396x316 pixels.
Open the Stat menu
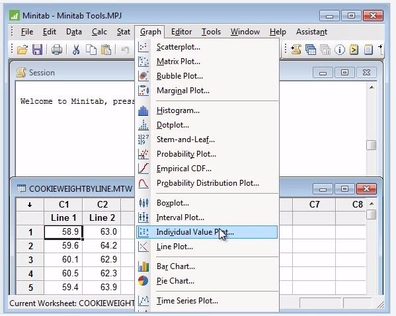tap(123, 32)
